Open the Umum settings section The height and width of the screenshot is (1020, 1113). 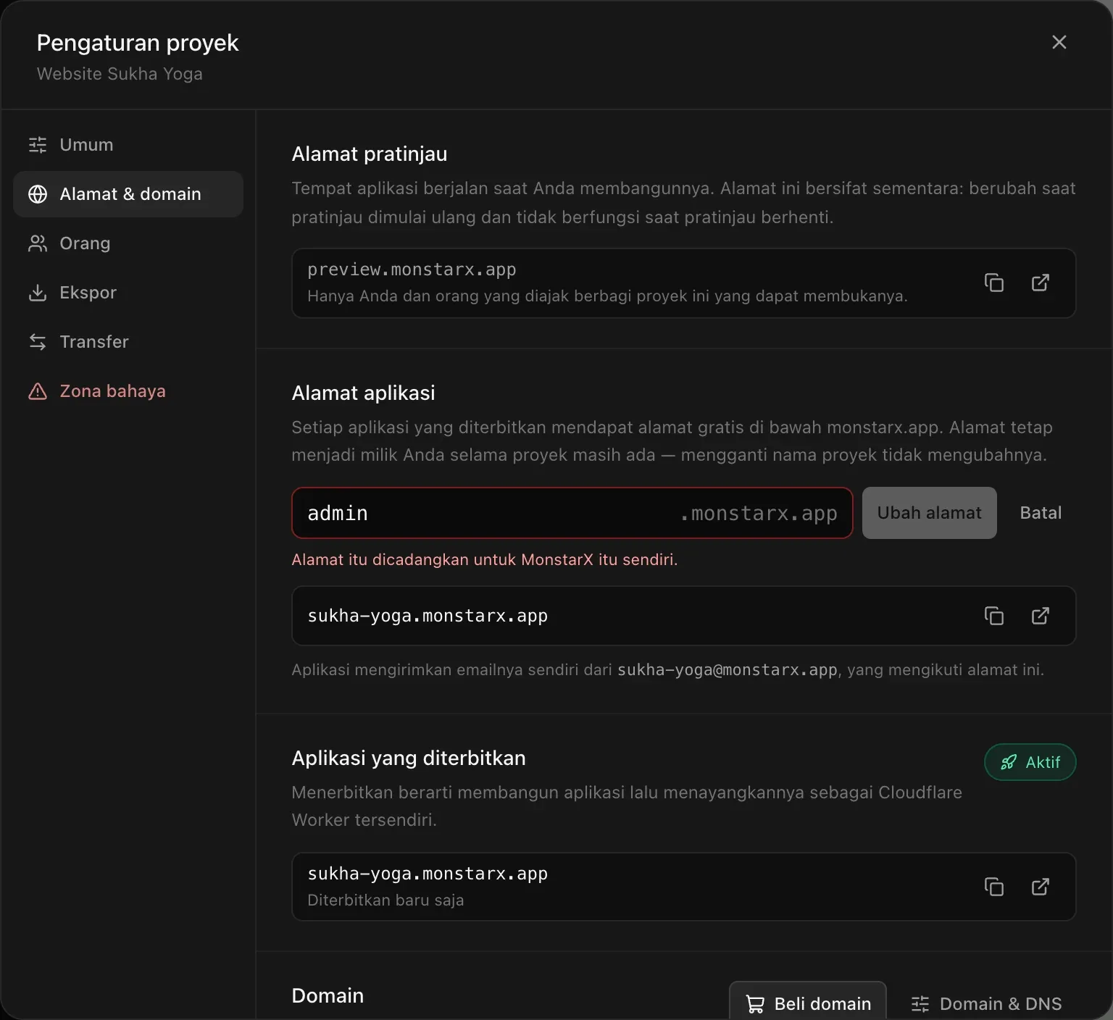click(x=128, y=145)
